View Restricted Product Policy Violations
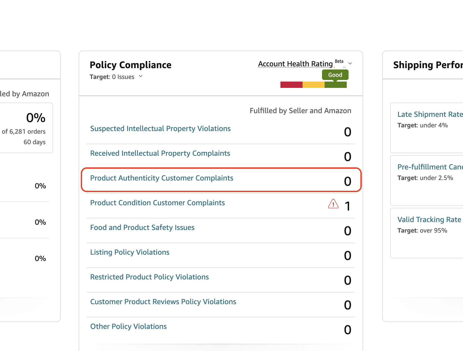The height and width of the screenshot is (351, 463). (x=149, y=277)
